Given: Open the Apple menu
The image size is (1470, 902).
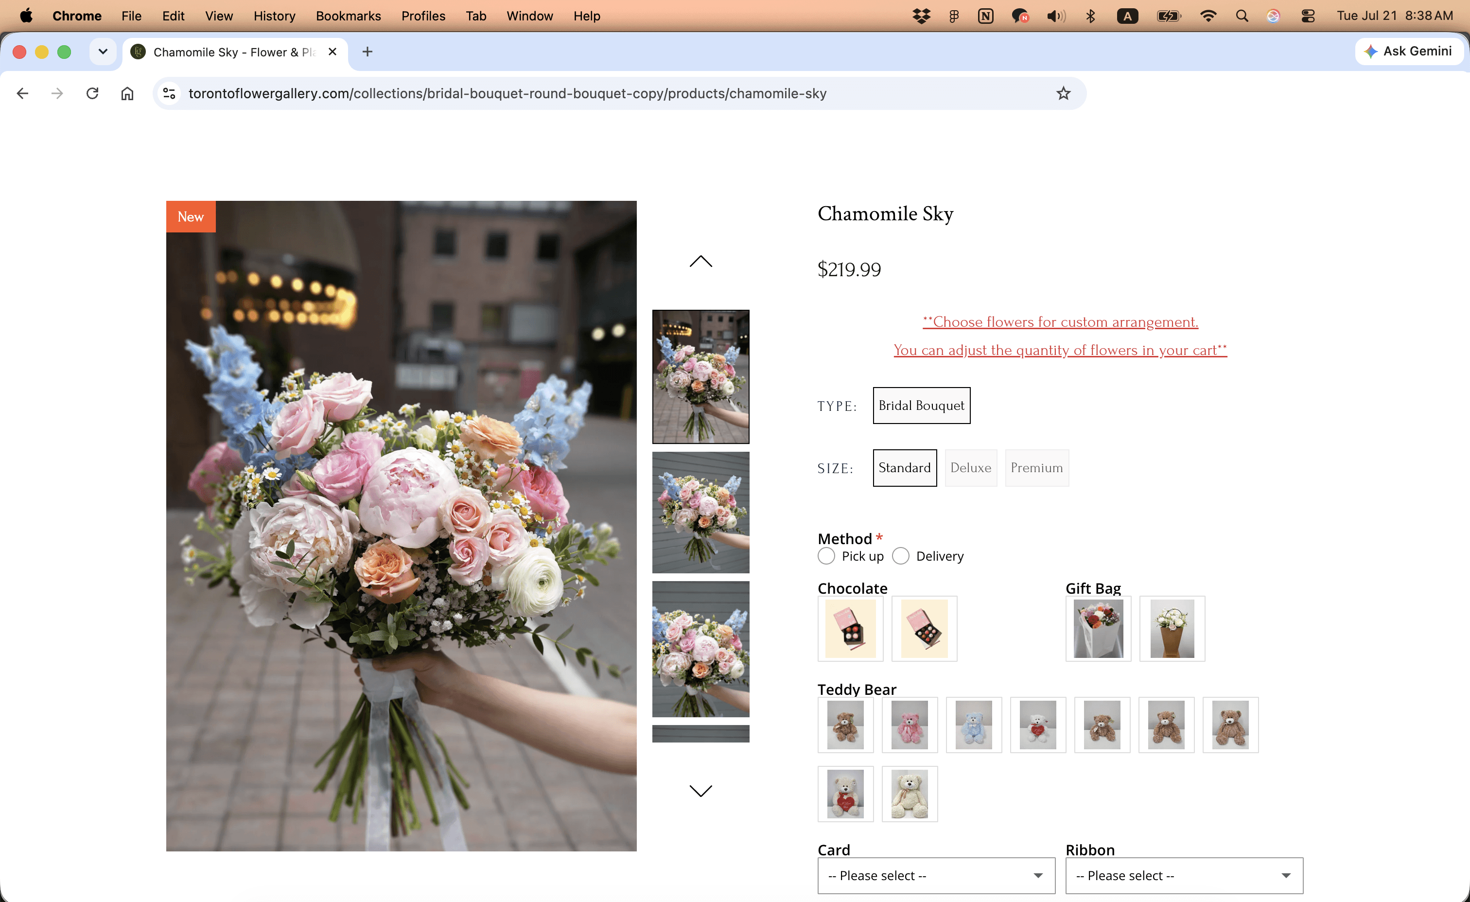Looking at the screenshot, I should click(x=26, y=16).
